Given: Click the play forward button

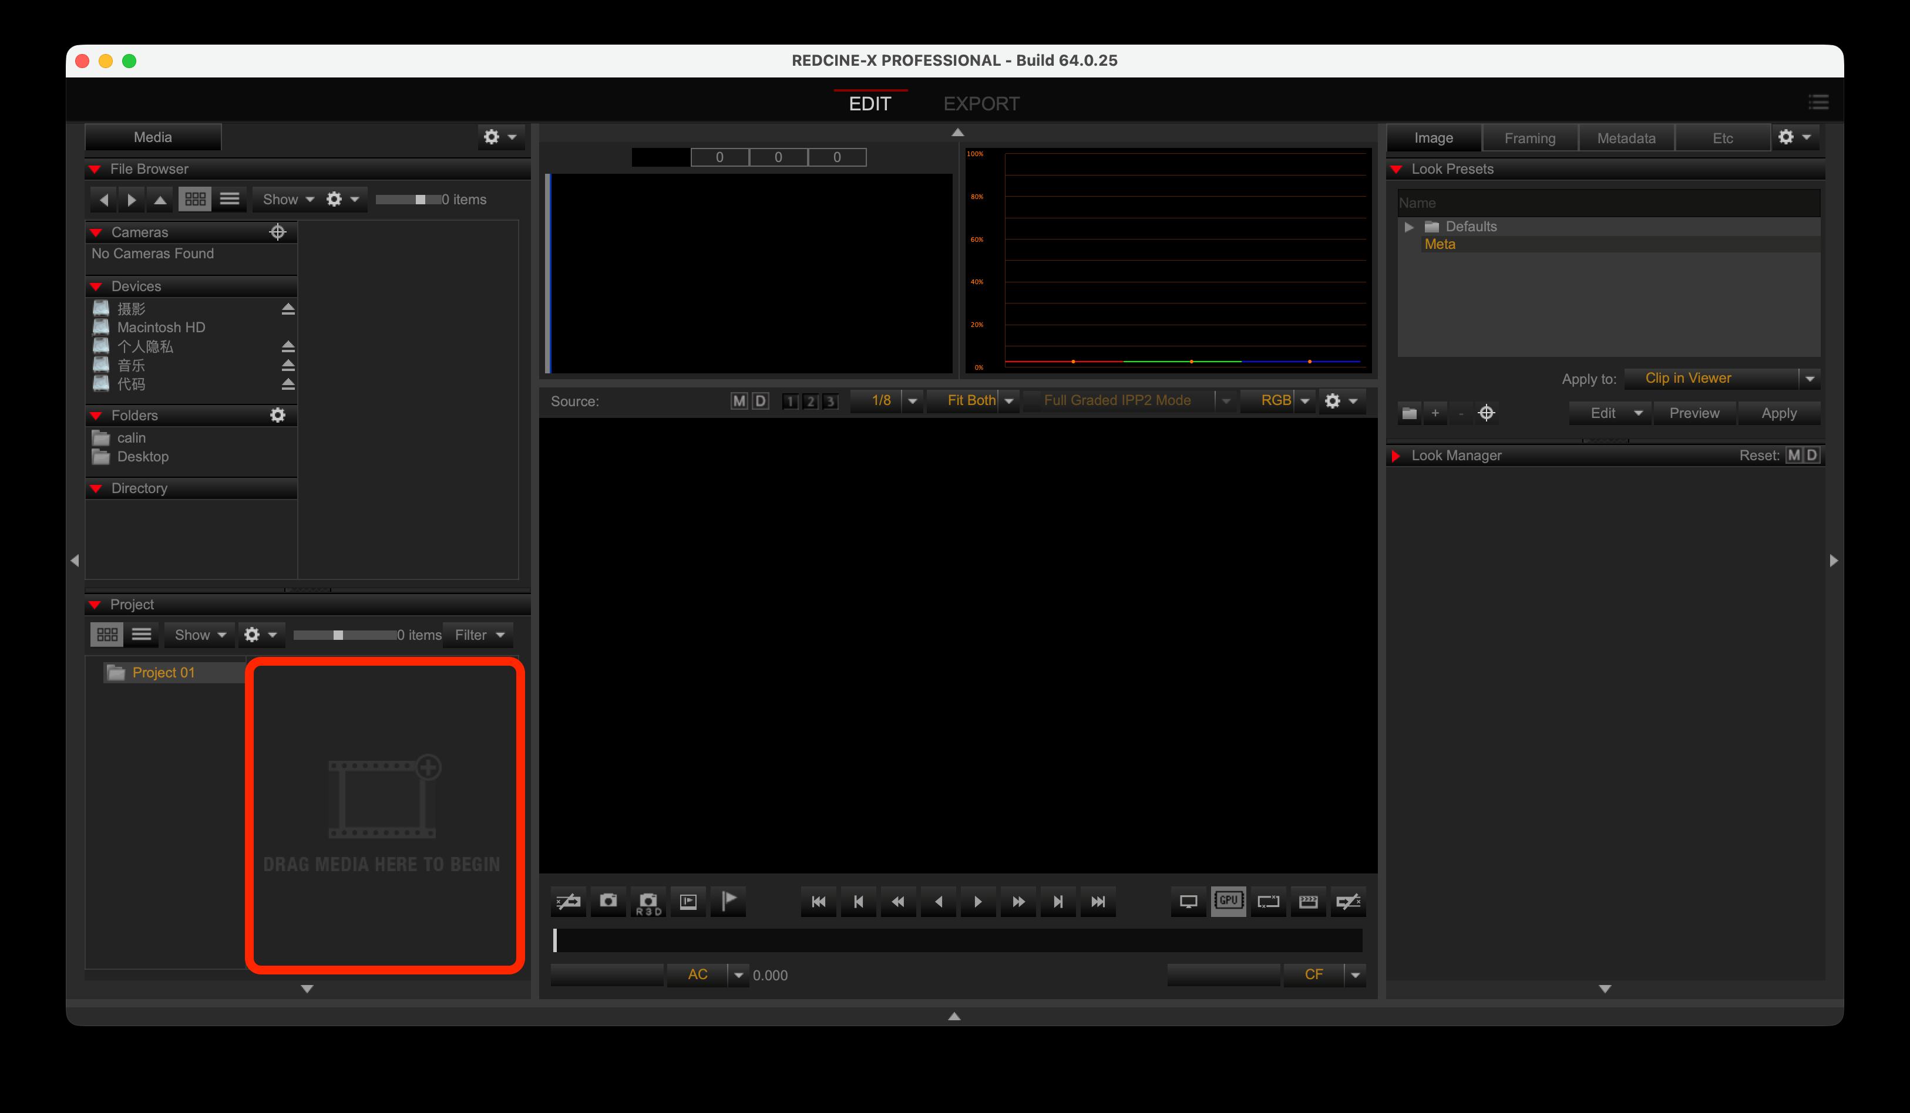Looking at the screenshot, I should click(978, 901).
